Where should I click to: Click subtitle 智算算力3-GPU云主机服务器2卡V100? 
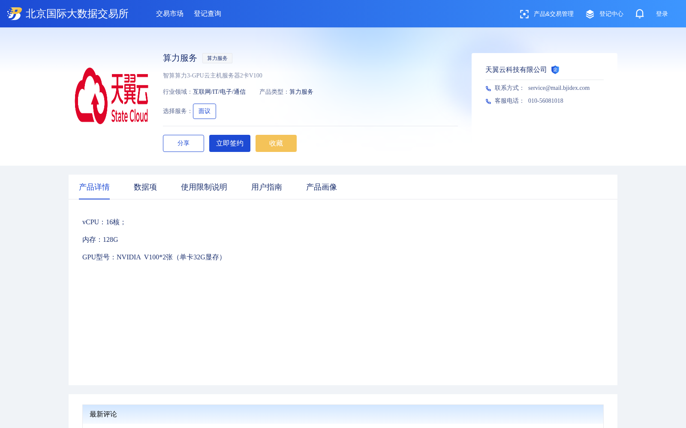click(213, 76)
